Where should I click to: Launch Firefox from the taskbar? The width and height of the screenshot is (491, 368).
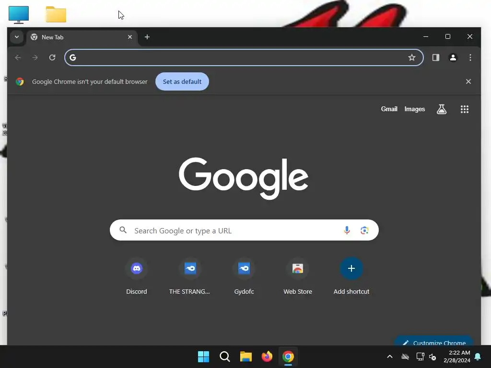point(267,356)
